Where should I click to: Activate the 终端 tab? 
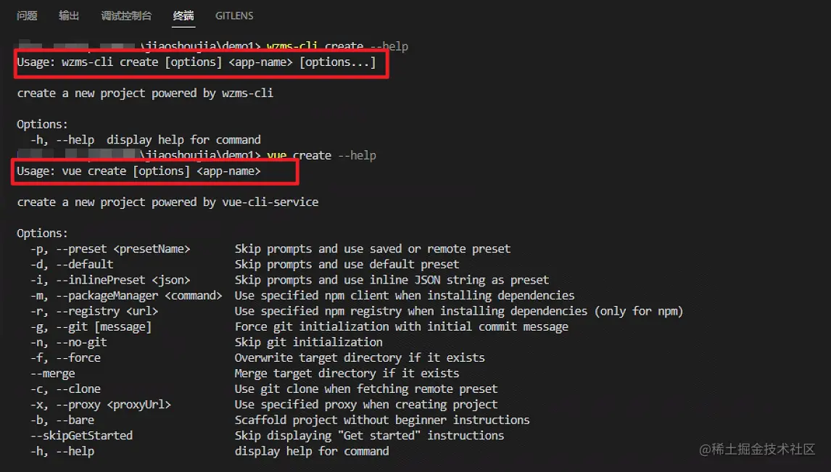coord(183,16)
